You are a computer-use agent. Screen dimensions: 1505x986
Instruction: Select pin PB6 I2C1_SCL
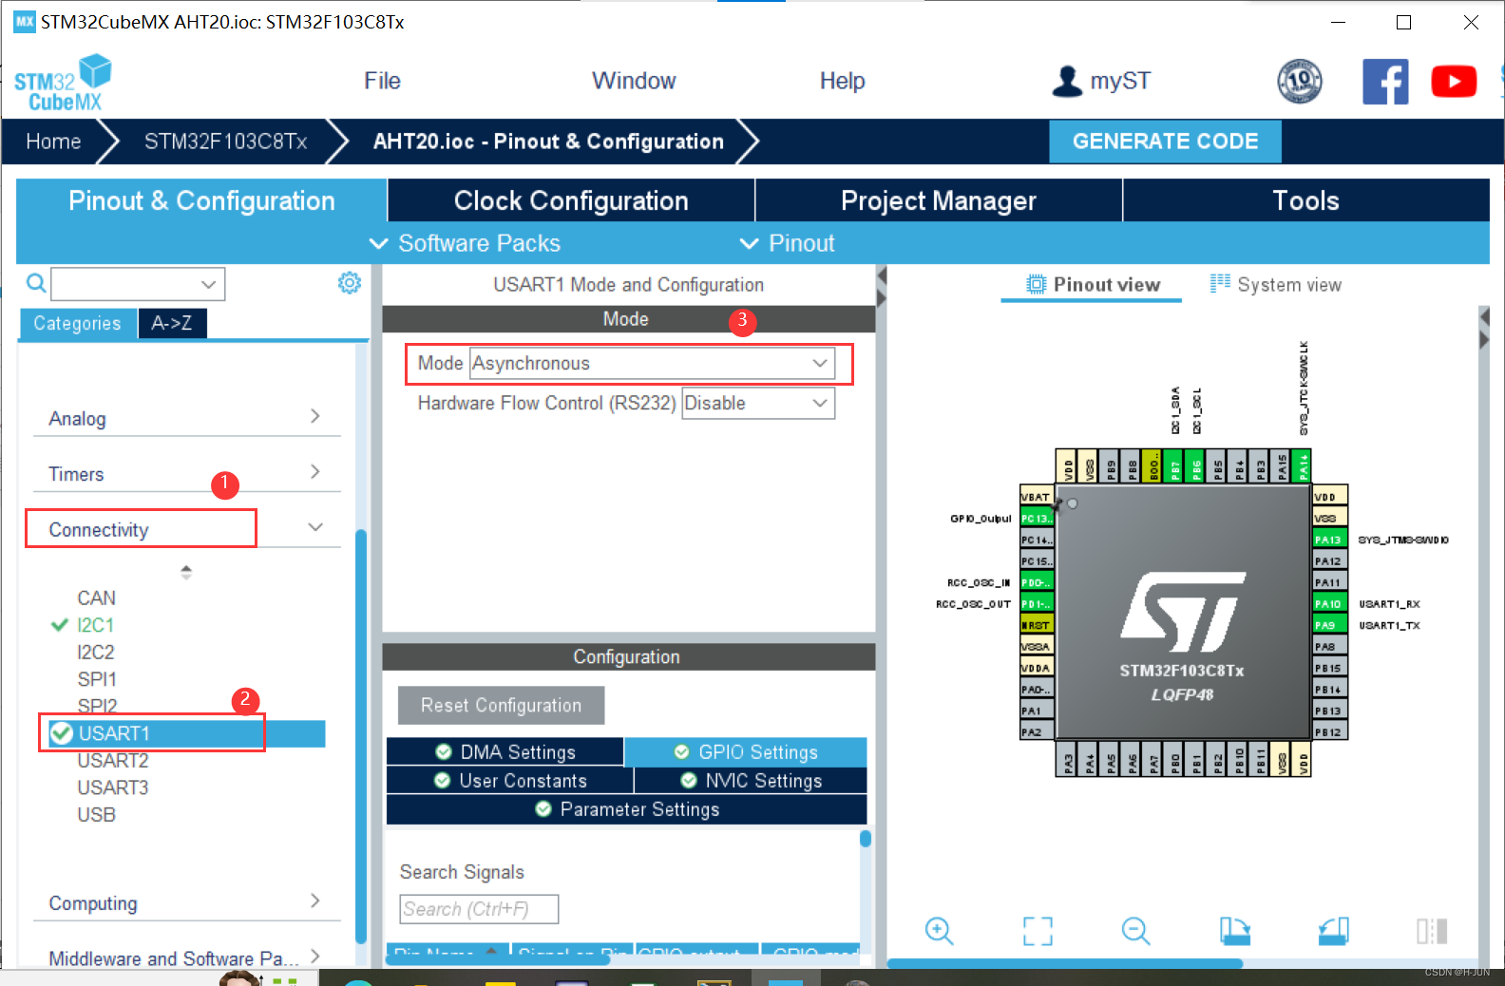pyautogui.click(x=1197, y=466)
